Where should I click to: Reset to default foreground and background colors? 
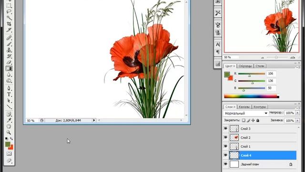pos(7,139)
